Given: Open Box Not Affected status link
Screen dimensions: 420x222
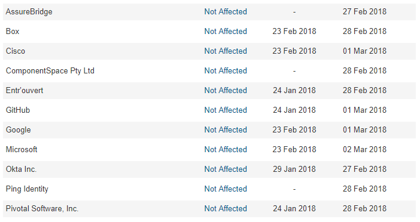Looking at the screenshot, I should pyautogui.click(x=226, y=31).
